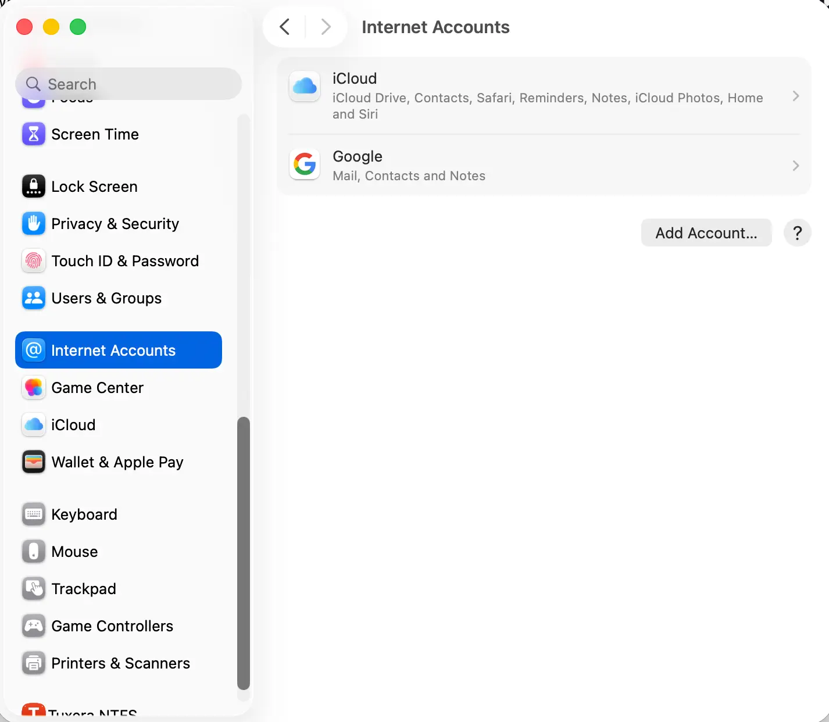Select the Keyboard icon

point(34,514)
